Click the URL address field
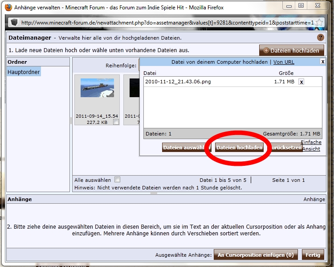 [x=165, y=22]
